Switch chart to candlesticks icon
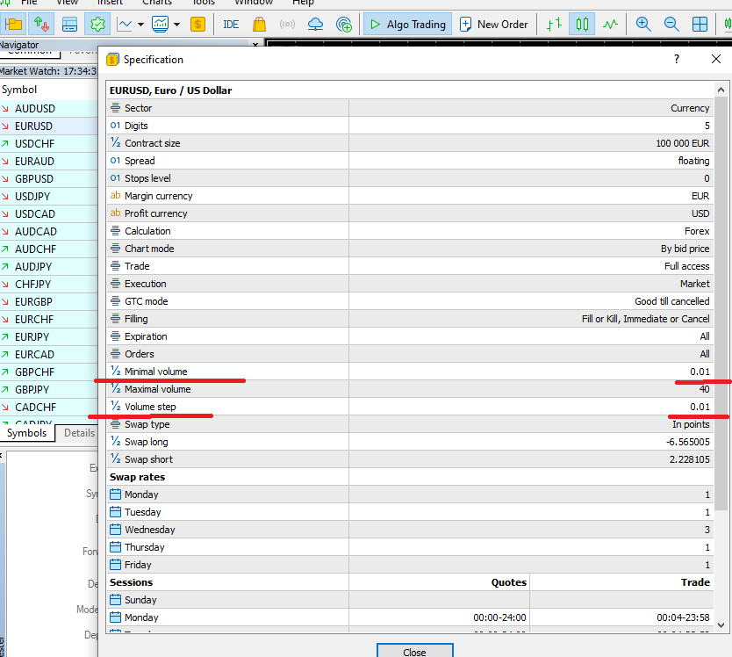732x657 pixels. tap(582, 25)
